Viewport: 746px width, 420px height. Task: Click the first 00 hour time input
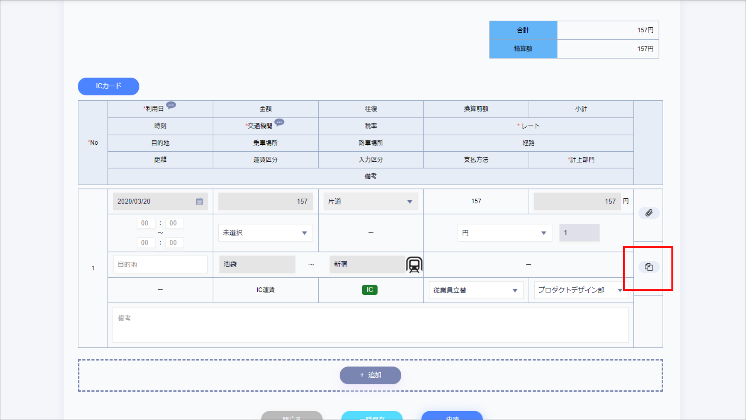[x=146, y=223]
